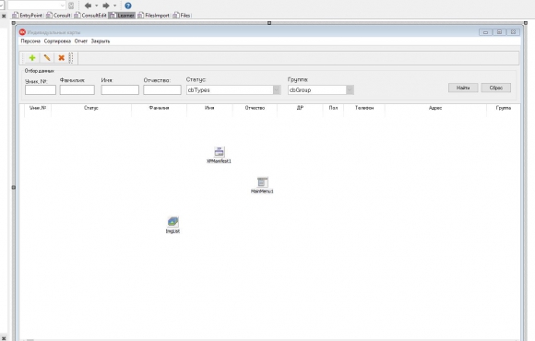Open the Персона menu
Image resolution: width=535 pixels, height=341 pixels.
pos(30,41)
